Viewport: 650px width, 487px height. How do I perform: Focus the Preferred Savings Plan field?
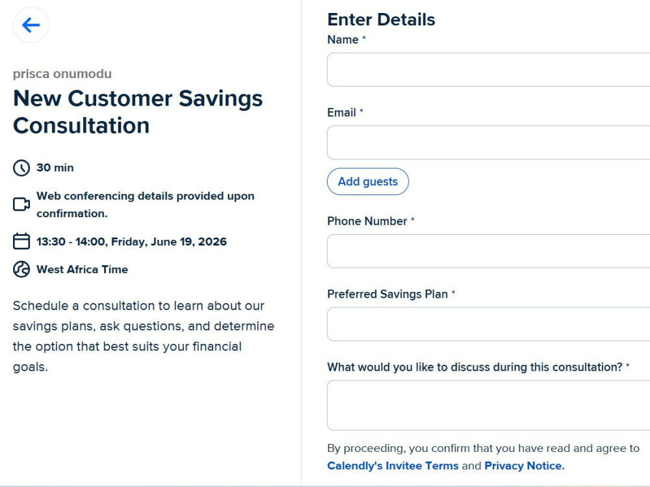488,324
